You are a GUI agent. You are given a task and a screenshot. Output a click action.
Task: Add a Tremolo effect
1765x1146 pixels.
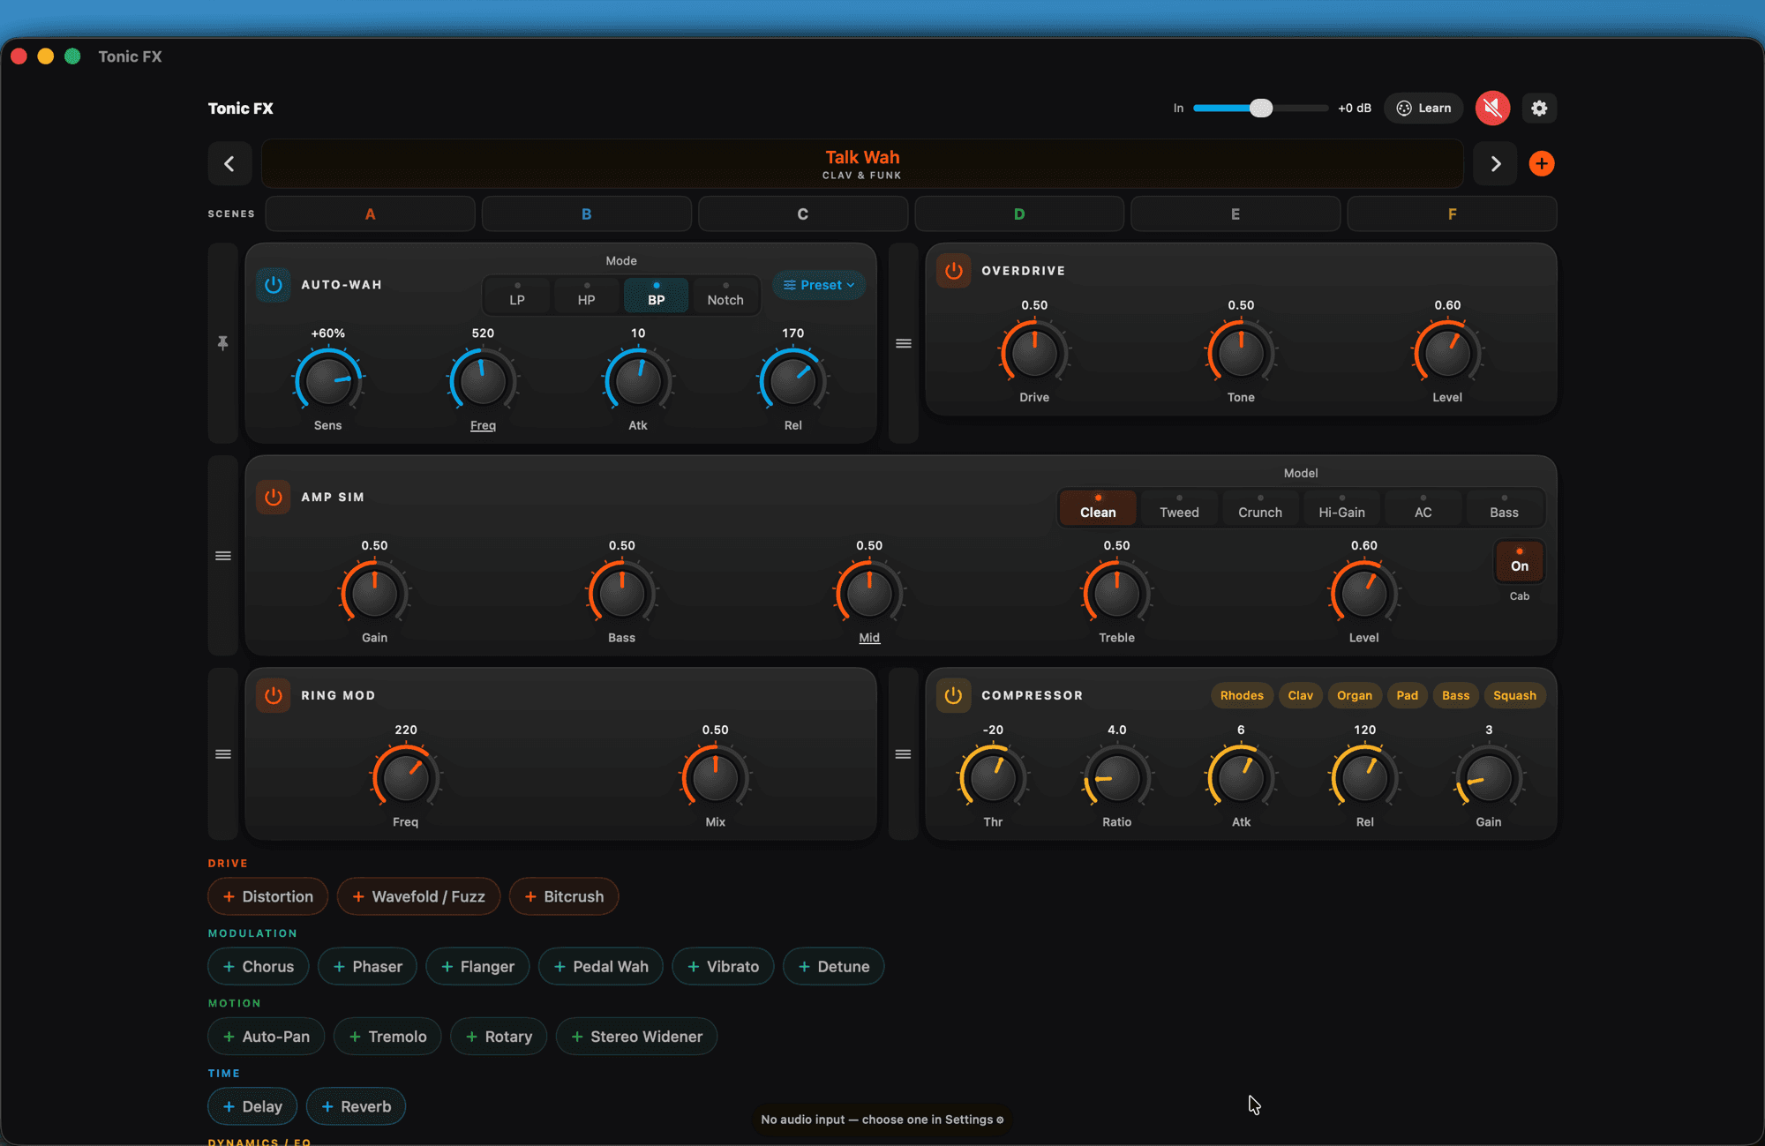click(x=387, y=1037)
